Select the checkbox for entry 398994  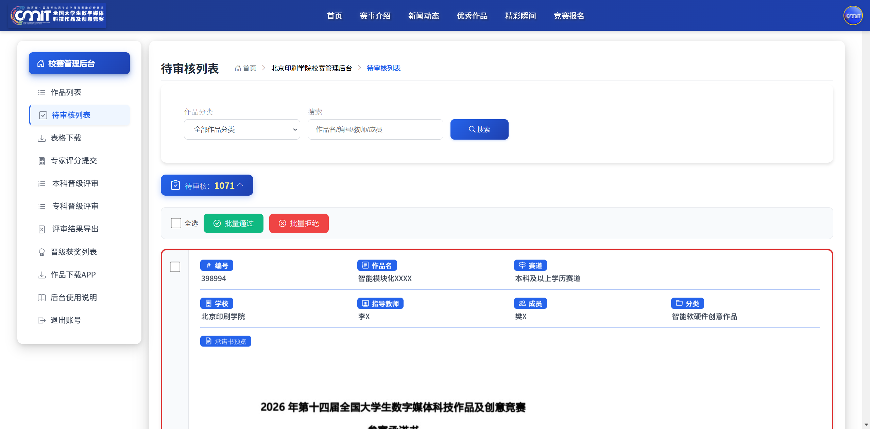175,267
